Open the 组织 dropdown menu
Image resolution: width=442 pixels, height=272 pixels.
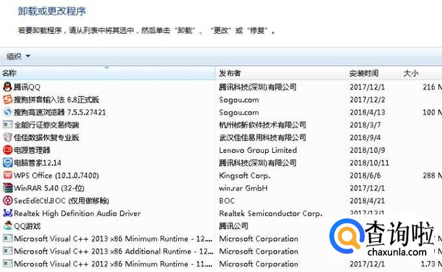pos(18,56)
